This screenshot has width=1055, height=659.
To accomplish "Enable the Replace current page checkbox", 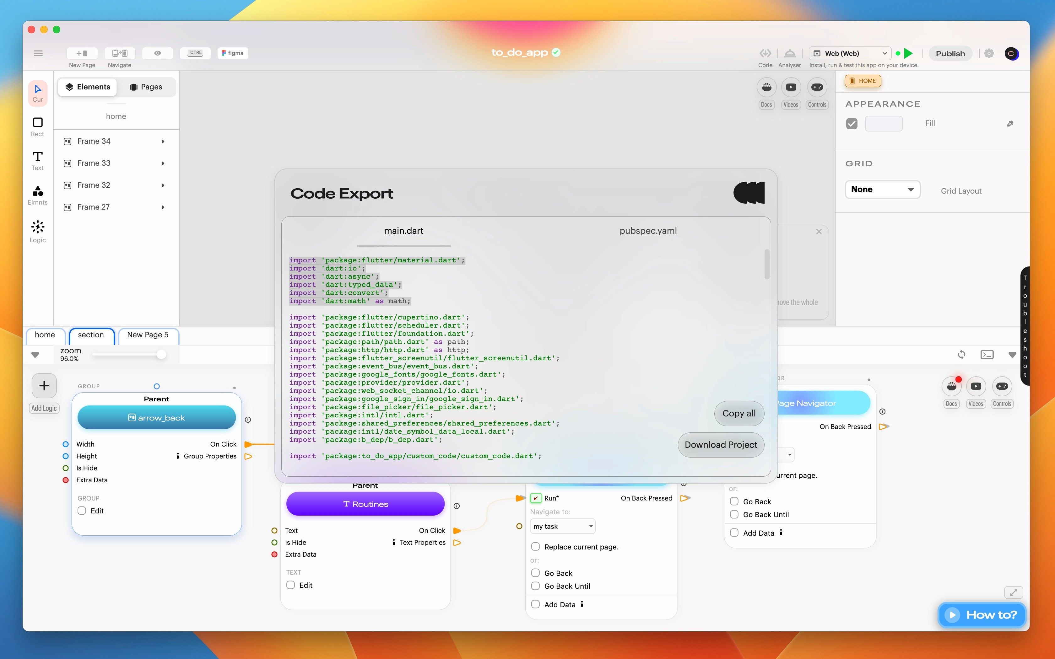I will (x=535, y=547).
